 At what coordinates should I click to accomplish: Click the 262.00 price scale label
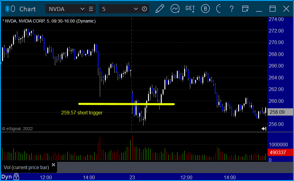coord(276,89)
